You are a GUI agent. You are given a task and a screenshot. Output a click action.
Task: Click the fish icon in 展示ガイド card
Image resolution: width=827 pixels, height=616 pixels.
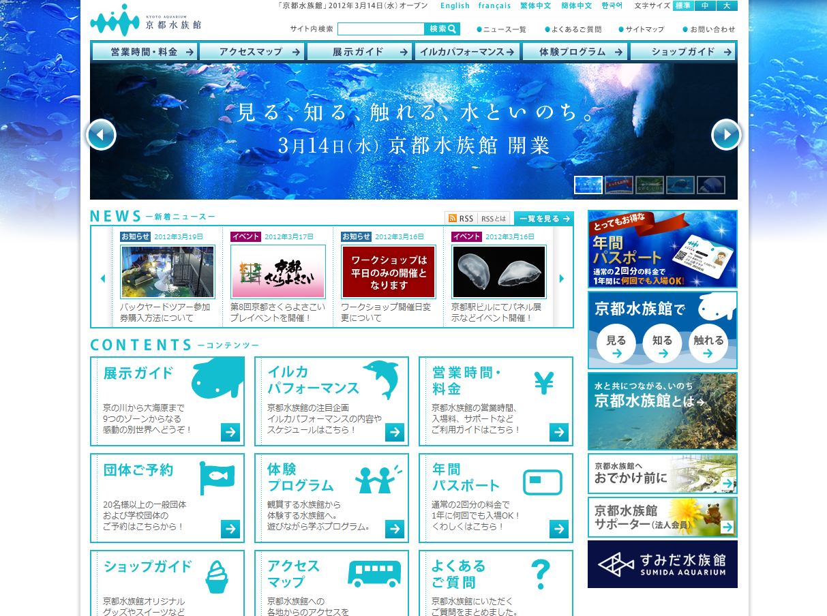coord(217,379)
